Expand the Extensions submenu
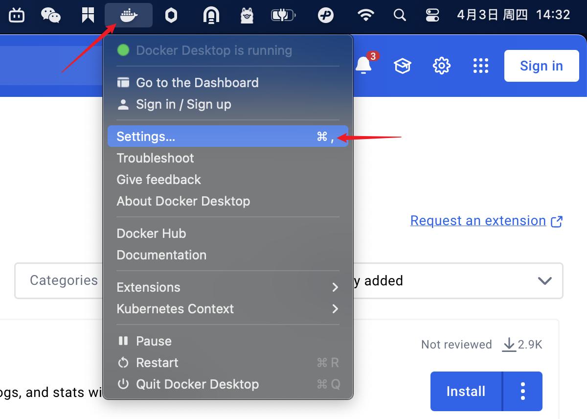Screen dimensions: 587x419 pyautogui.click(x=228, y=287)
